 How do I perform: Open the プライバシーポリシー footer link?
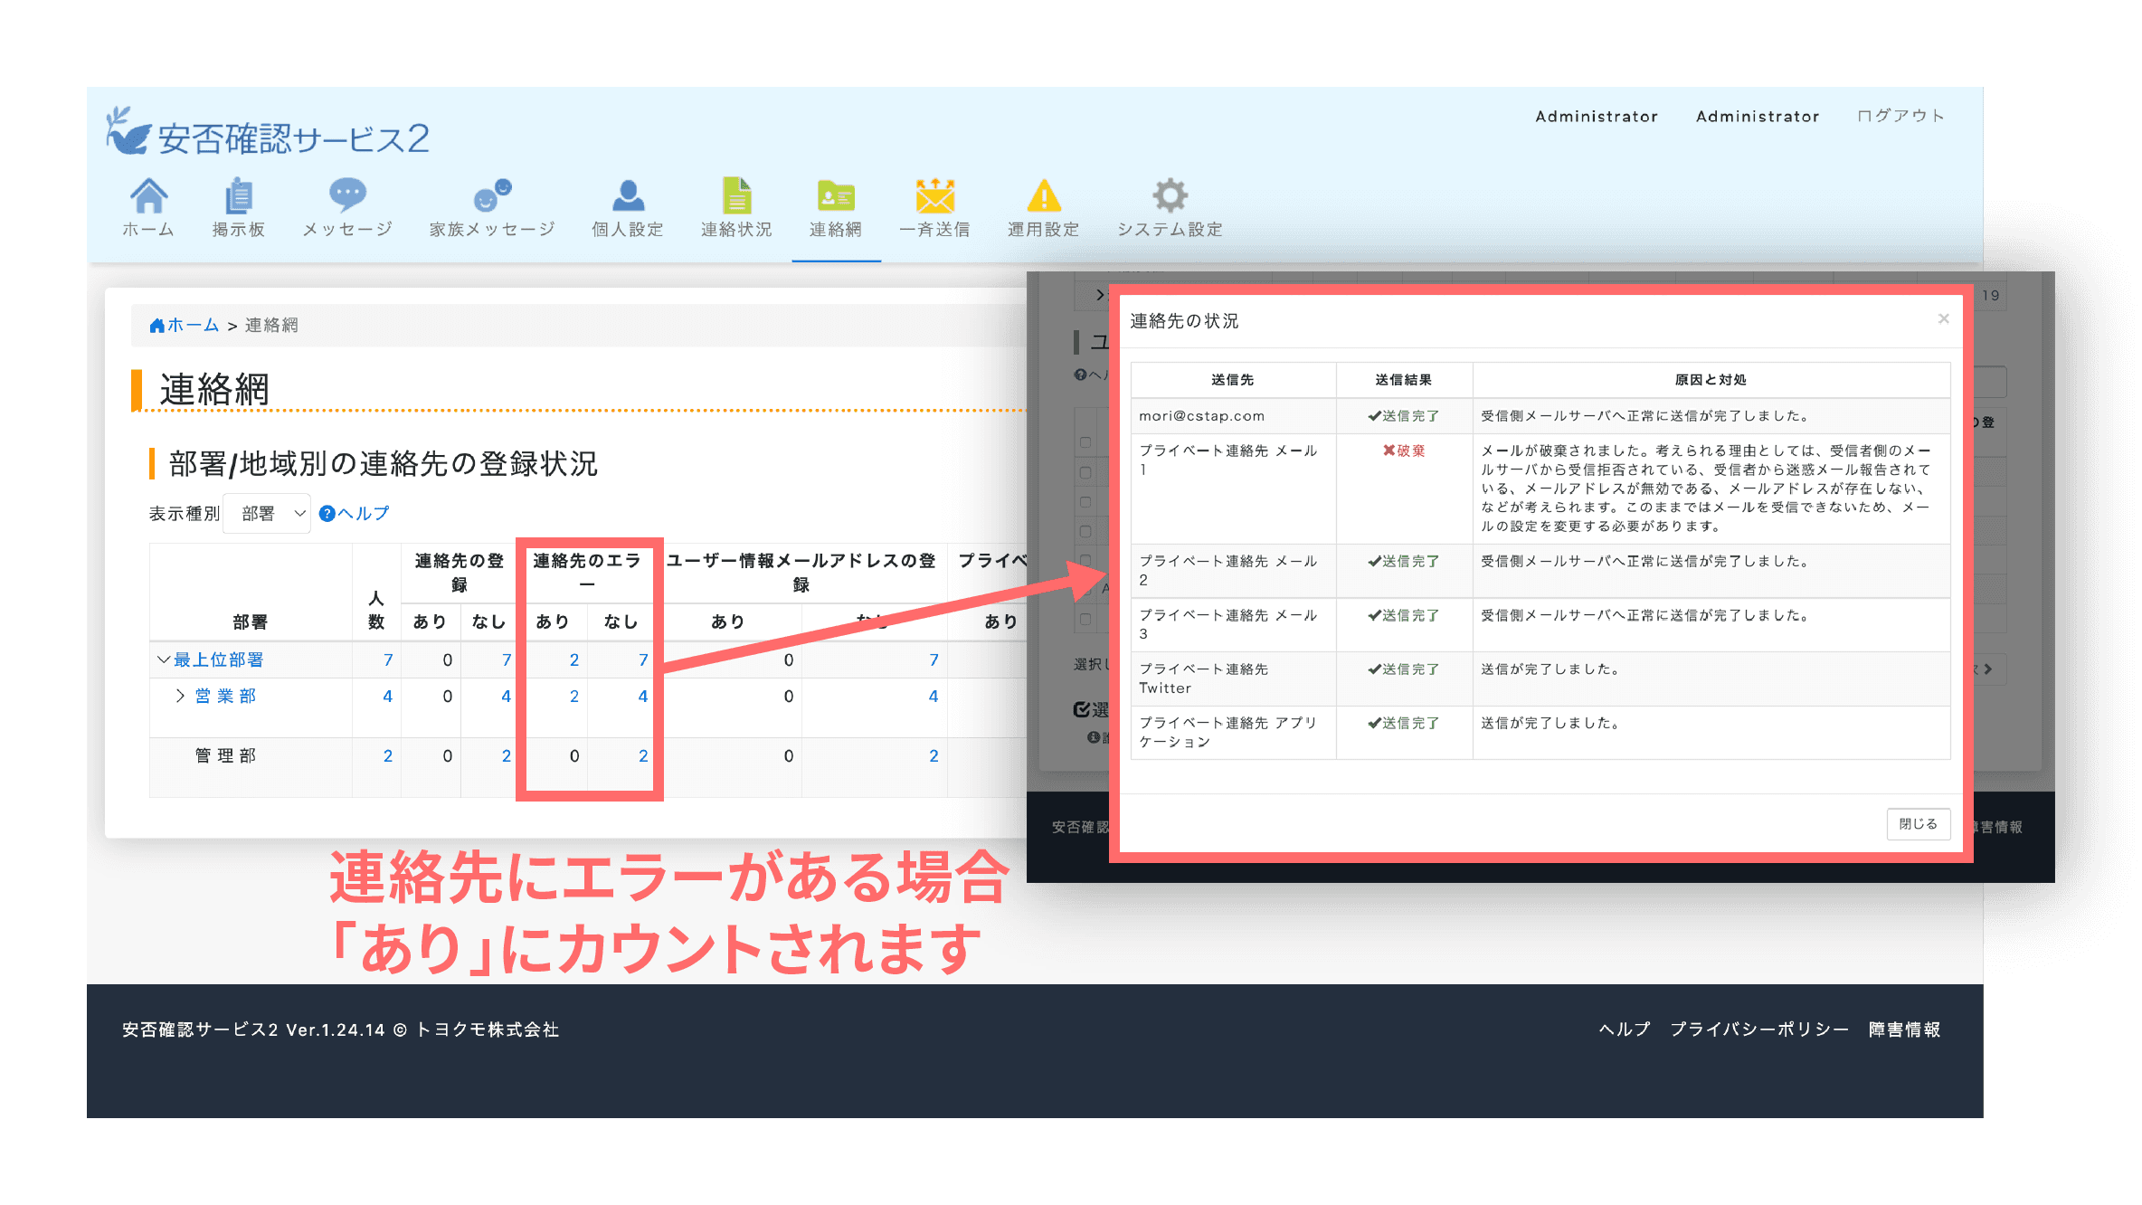pos(1758,1029)
